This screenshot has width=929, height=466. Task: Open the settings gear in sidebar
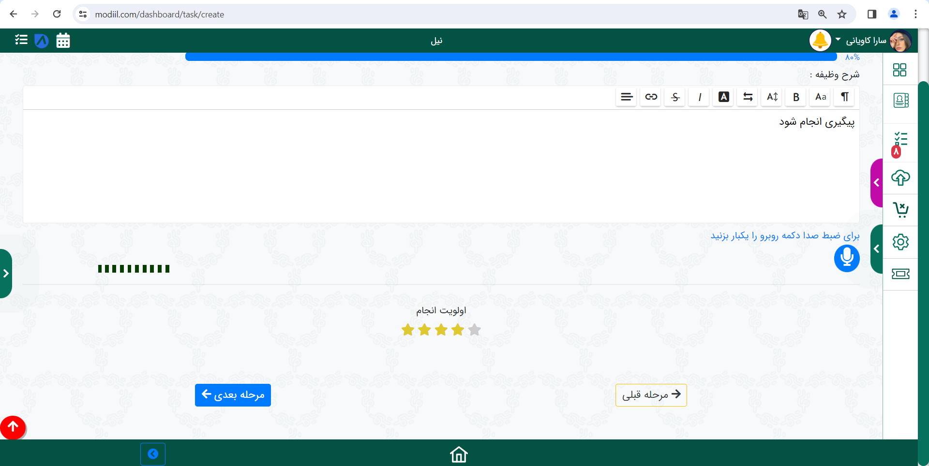click(900, 242)
